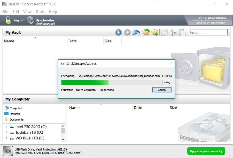Cancel the encryption progress dialog
The height and width of the screenshot is (158, 233).
[162, 90]
